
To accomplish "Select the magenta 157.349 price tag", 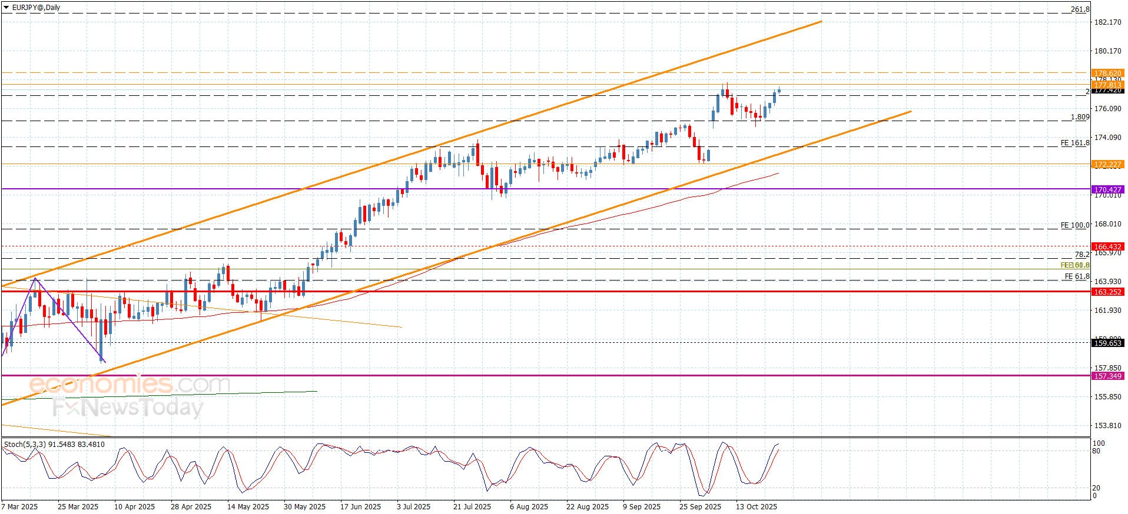I will pyautogui.click(x=1107, y=376).
